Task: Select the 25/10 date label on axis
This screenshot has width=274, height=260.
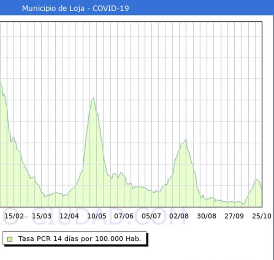Action: [262, 216]
